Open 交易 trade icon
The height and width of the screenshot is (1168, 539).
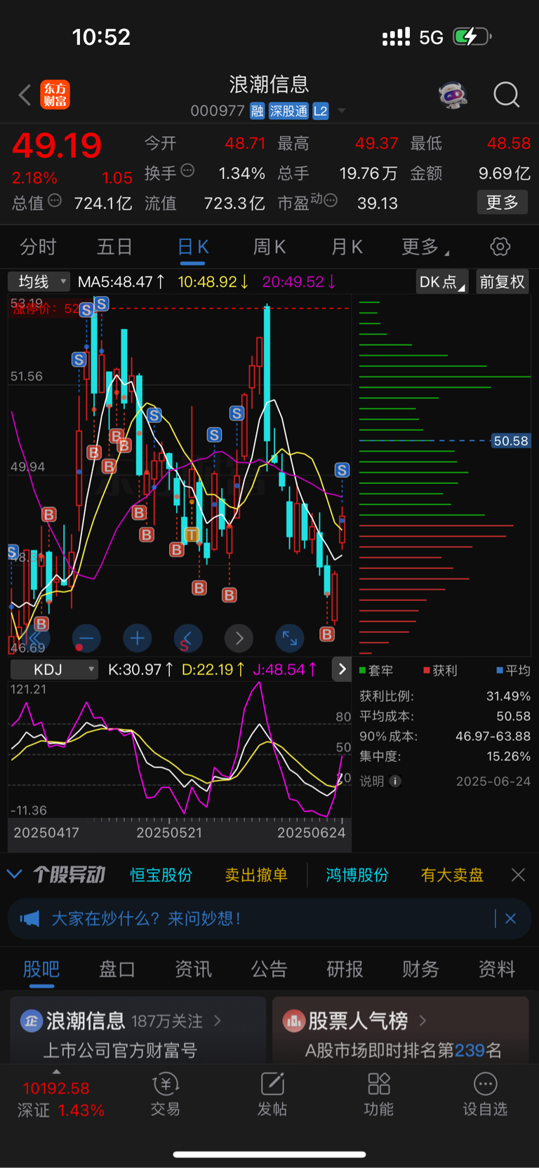(166, 1094)
